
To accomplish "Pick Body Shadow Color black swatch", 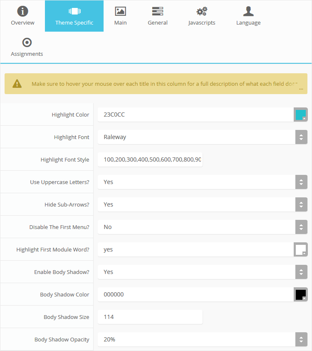I will coord(300,294).
